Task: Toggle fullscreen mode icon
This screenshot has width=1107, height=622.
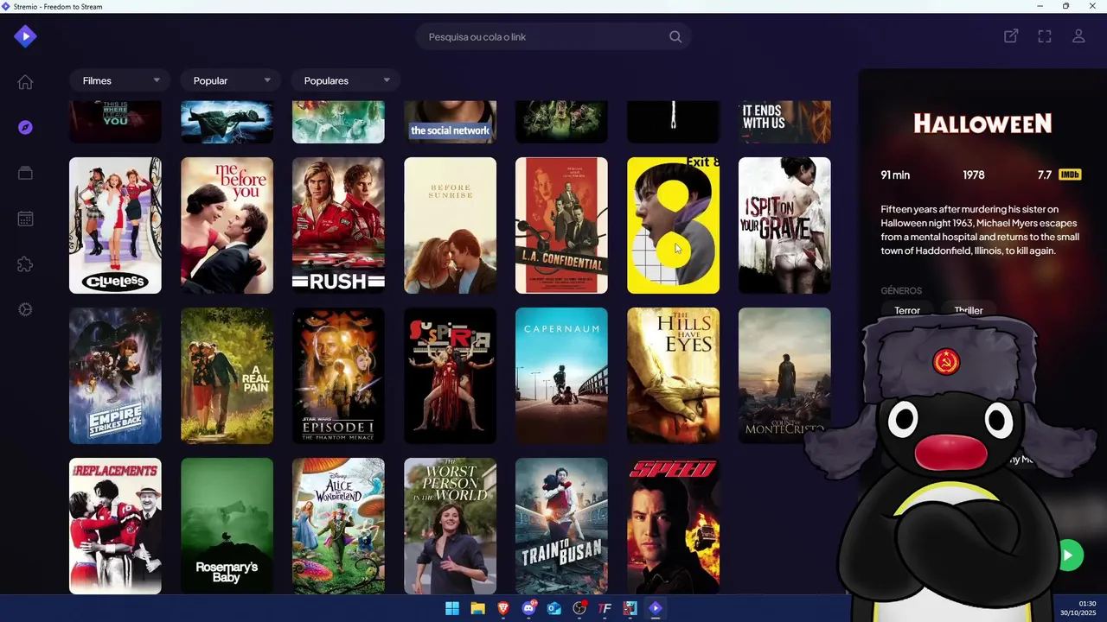Action: pos(1045,36)
